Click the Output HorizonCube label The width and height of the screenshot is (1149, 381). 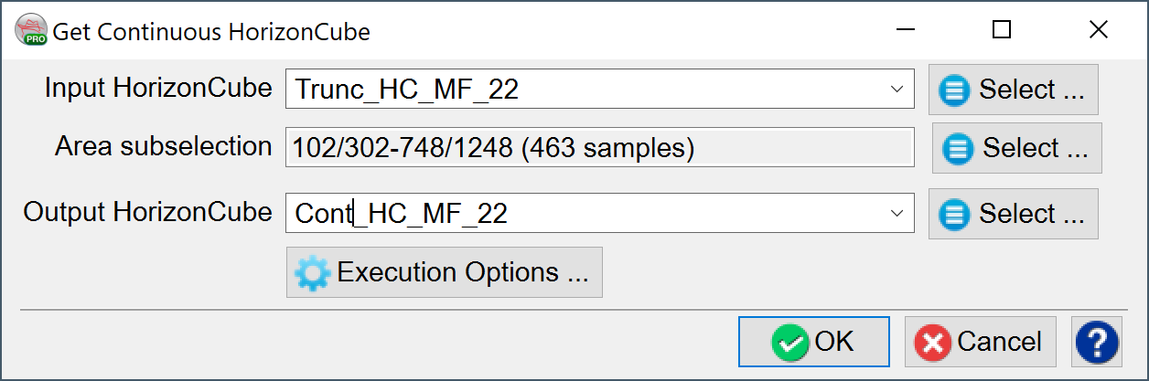click(148, 213)
